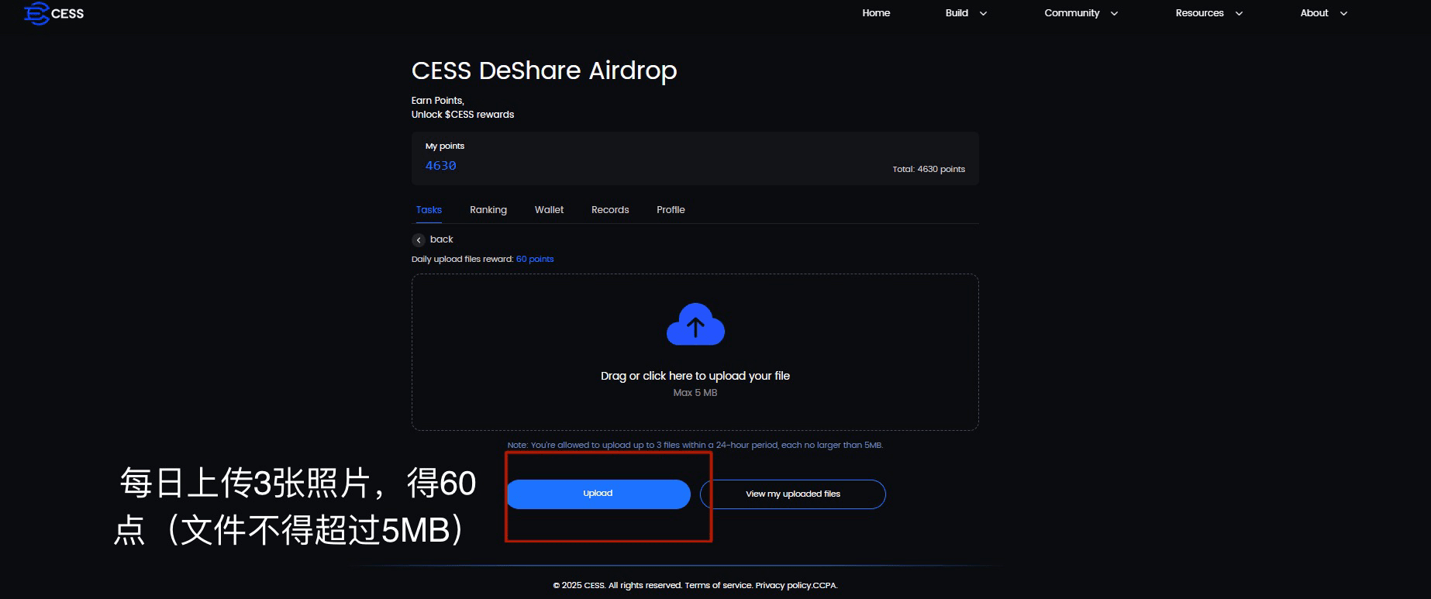Click the My points label
Image resolution: width=1431 pixels, height=599 pixels.
(x=445, y=146)
